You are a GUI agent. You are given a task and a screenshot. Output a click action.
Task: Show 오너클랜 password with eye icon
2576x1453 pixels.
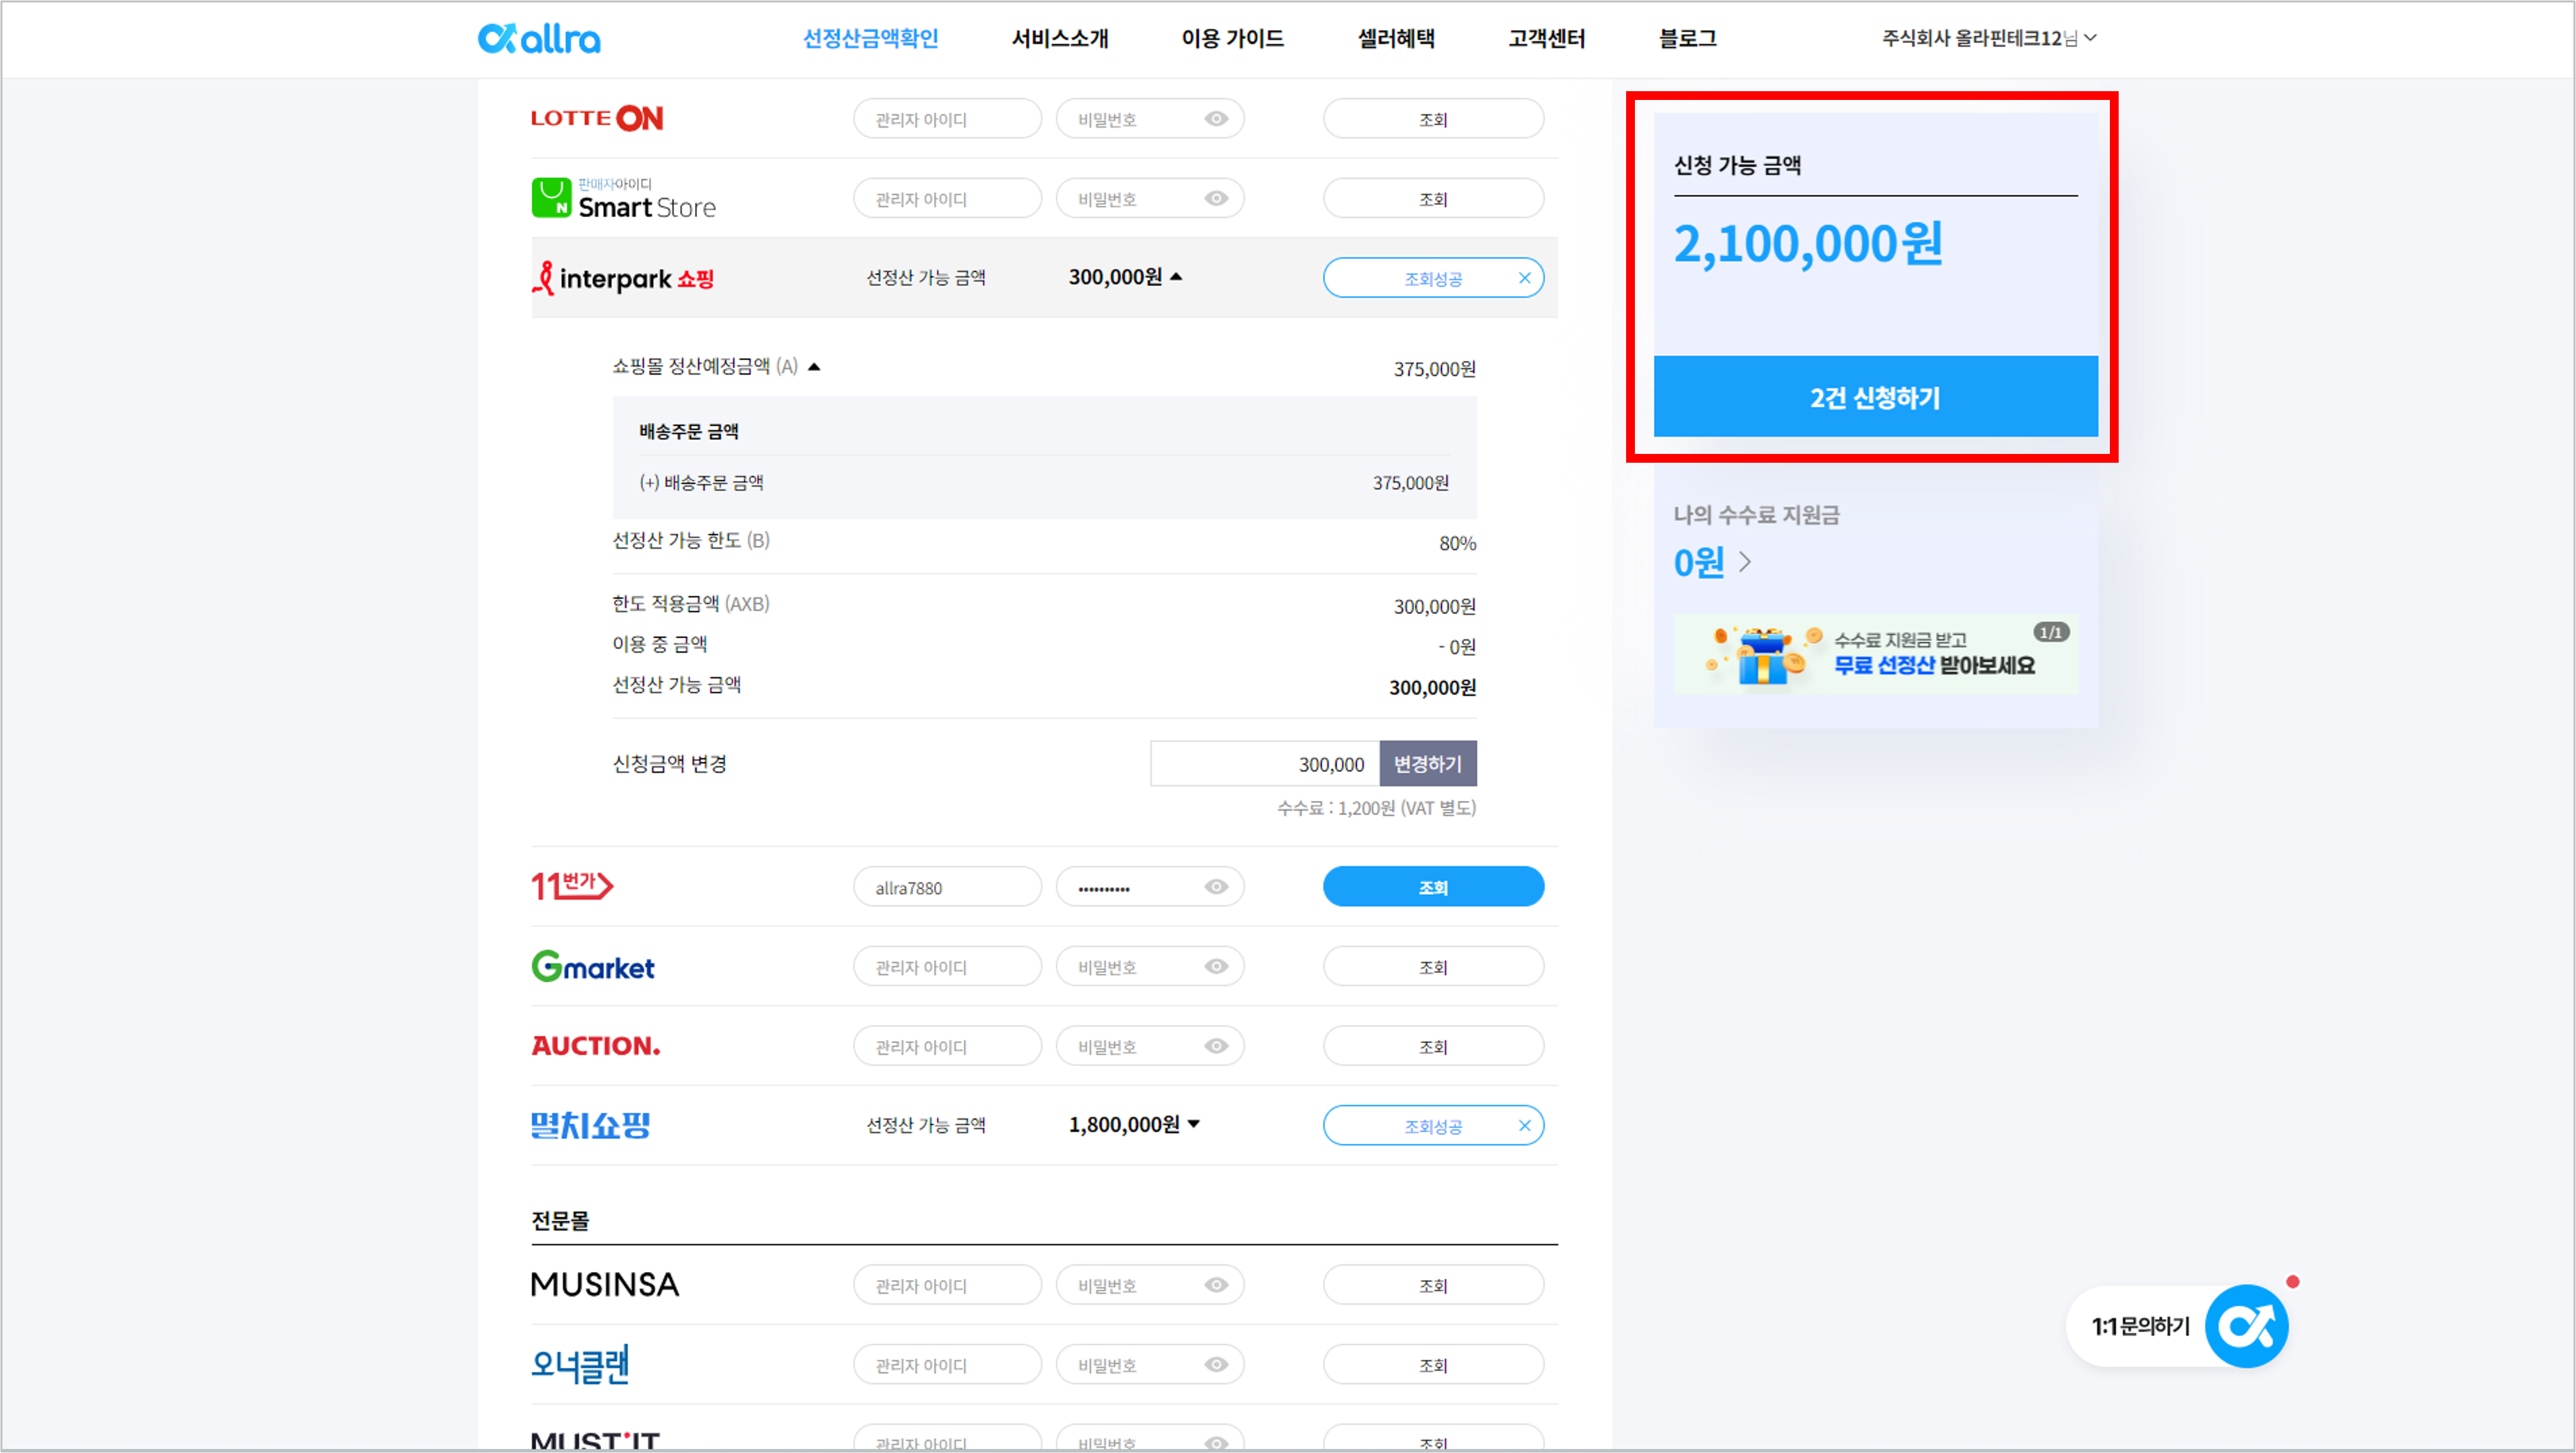coord(1216,1365)
